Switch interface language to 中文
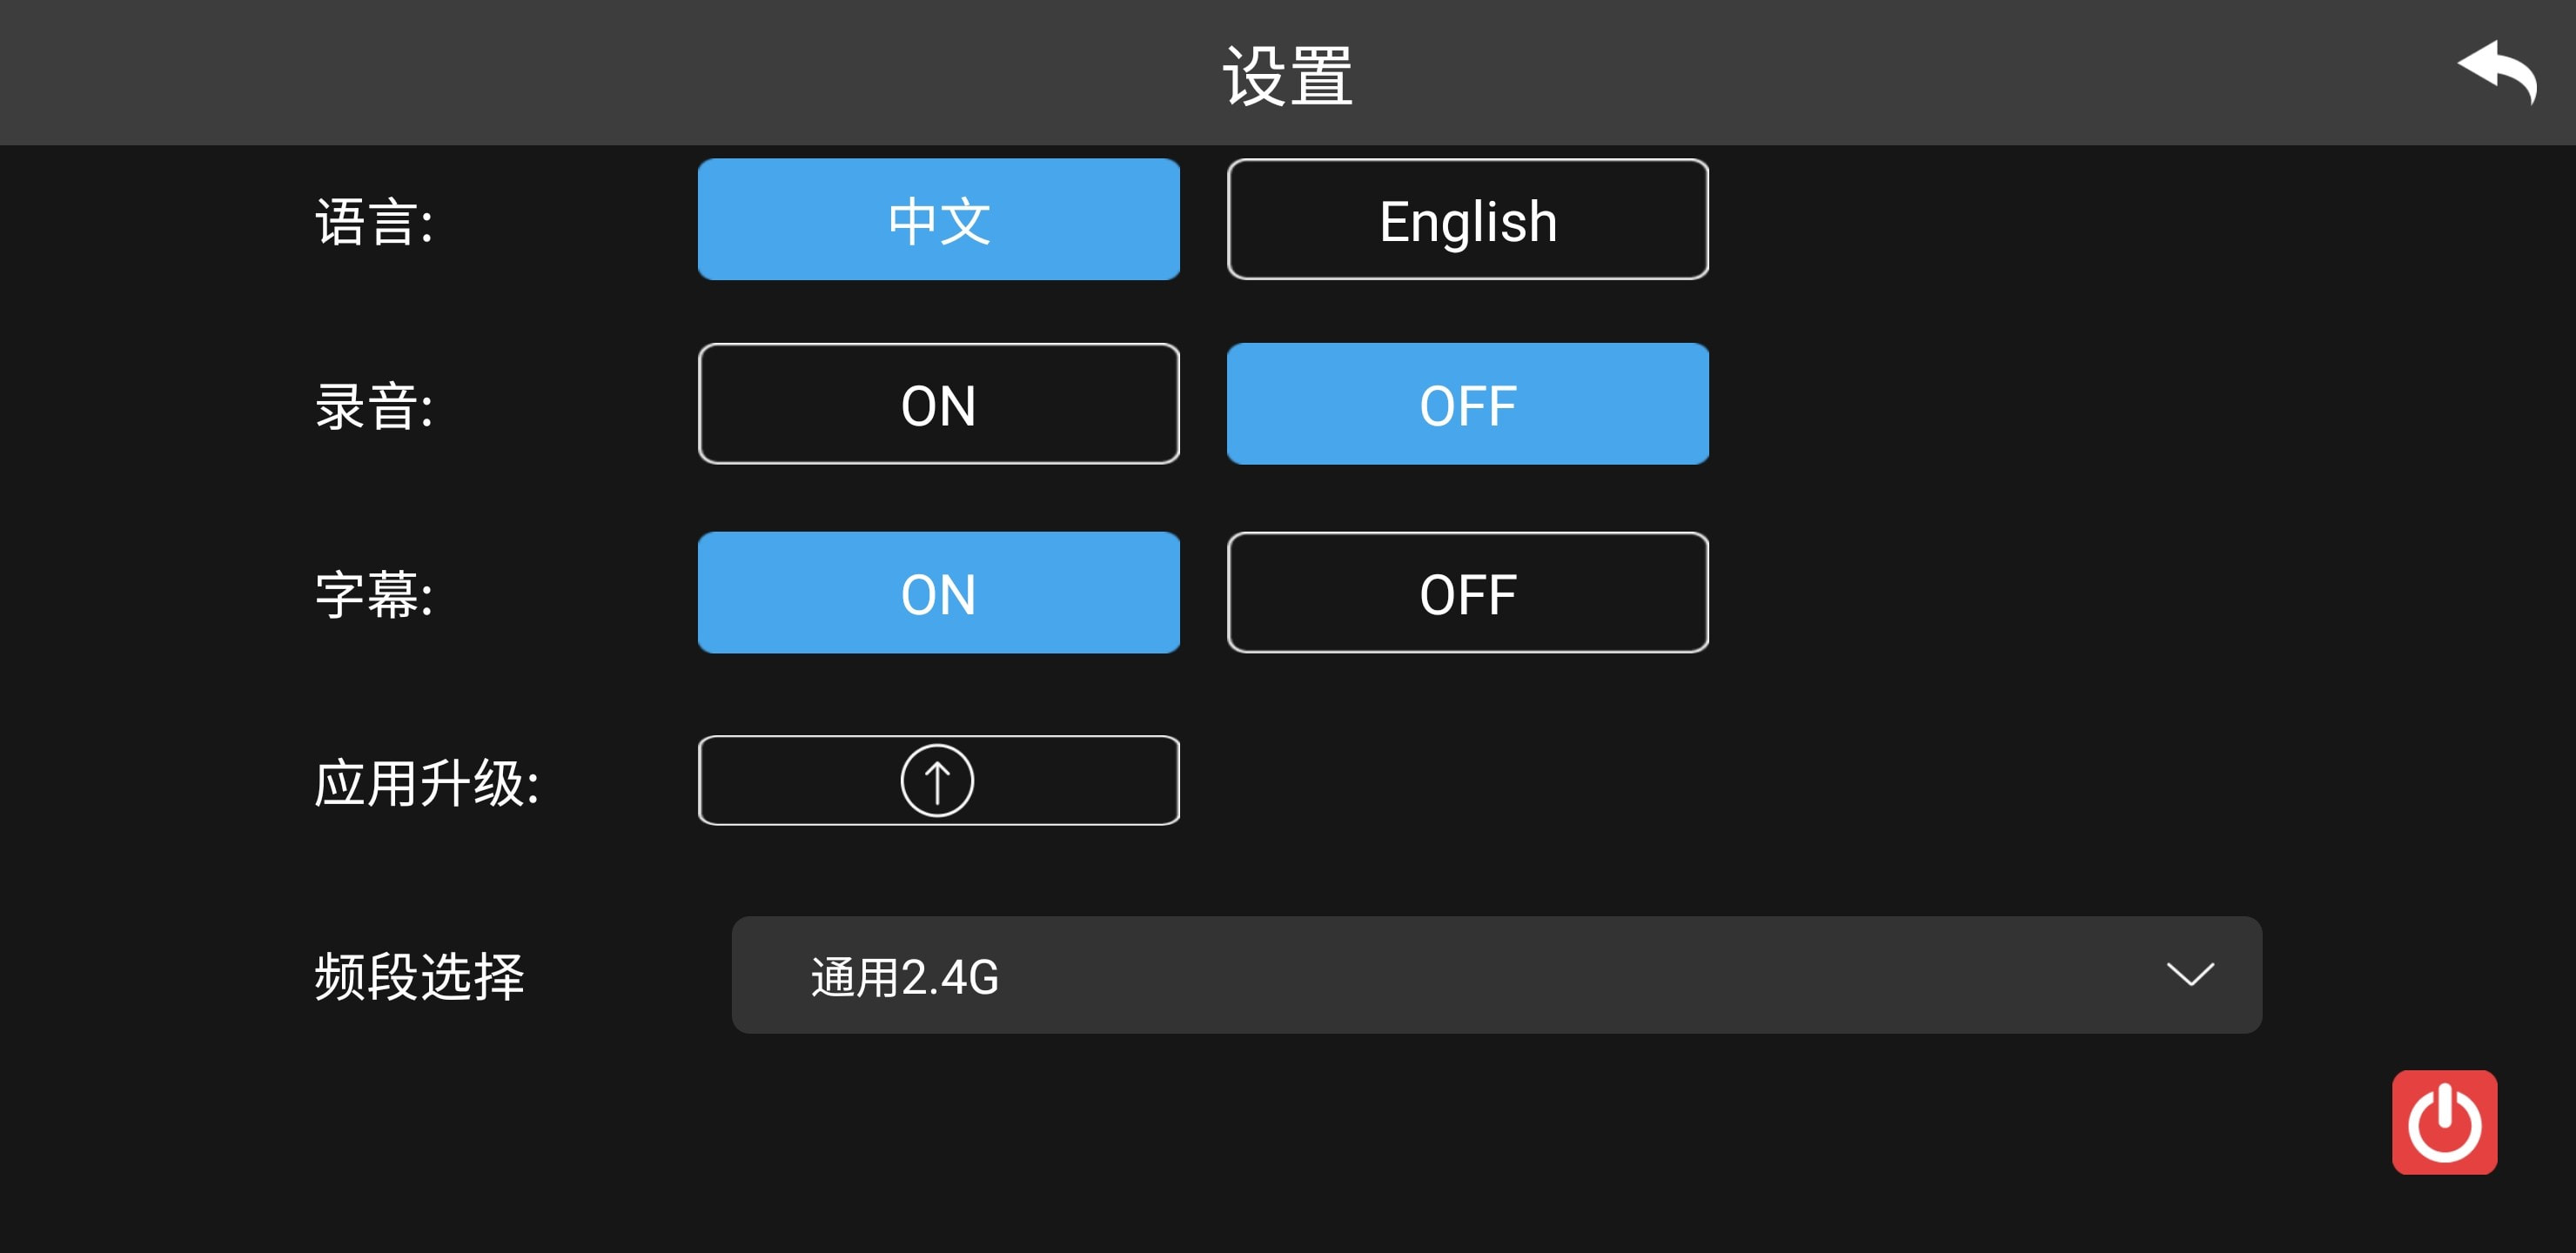 pyautogui.click(x=940, y=218)
